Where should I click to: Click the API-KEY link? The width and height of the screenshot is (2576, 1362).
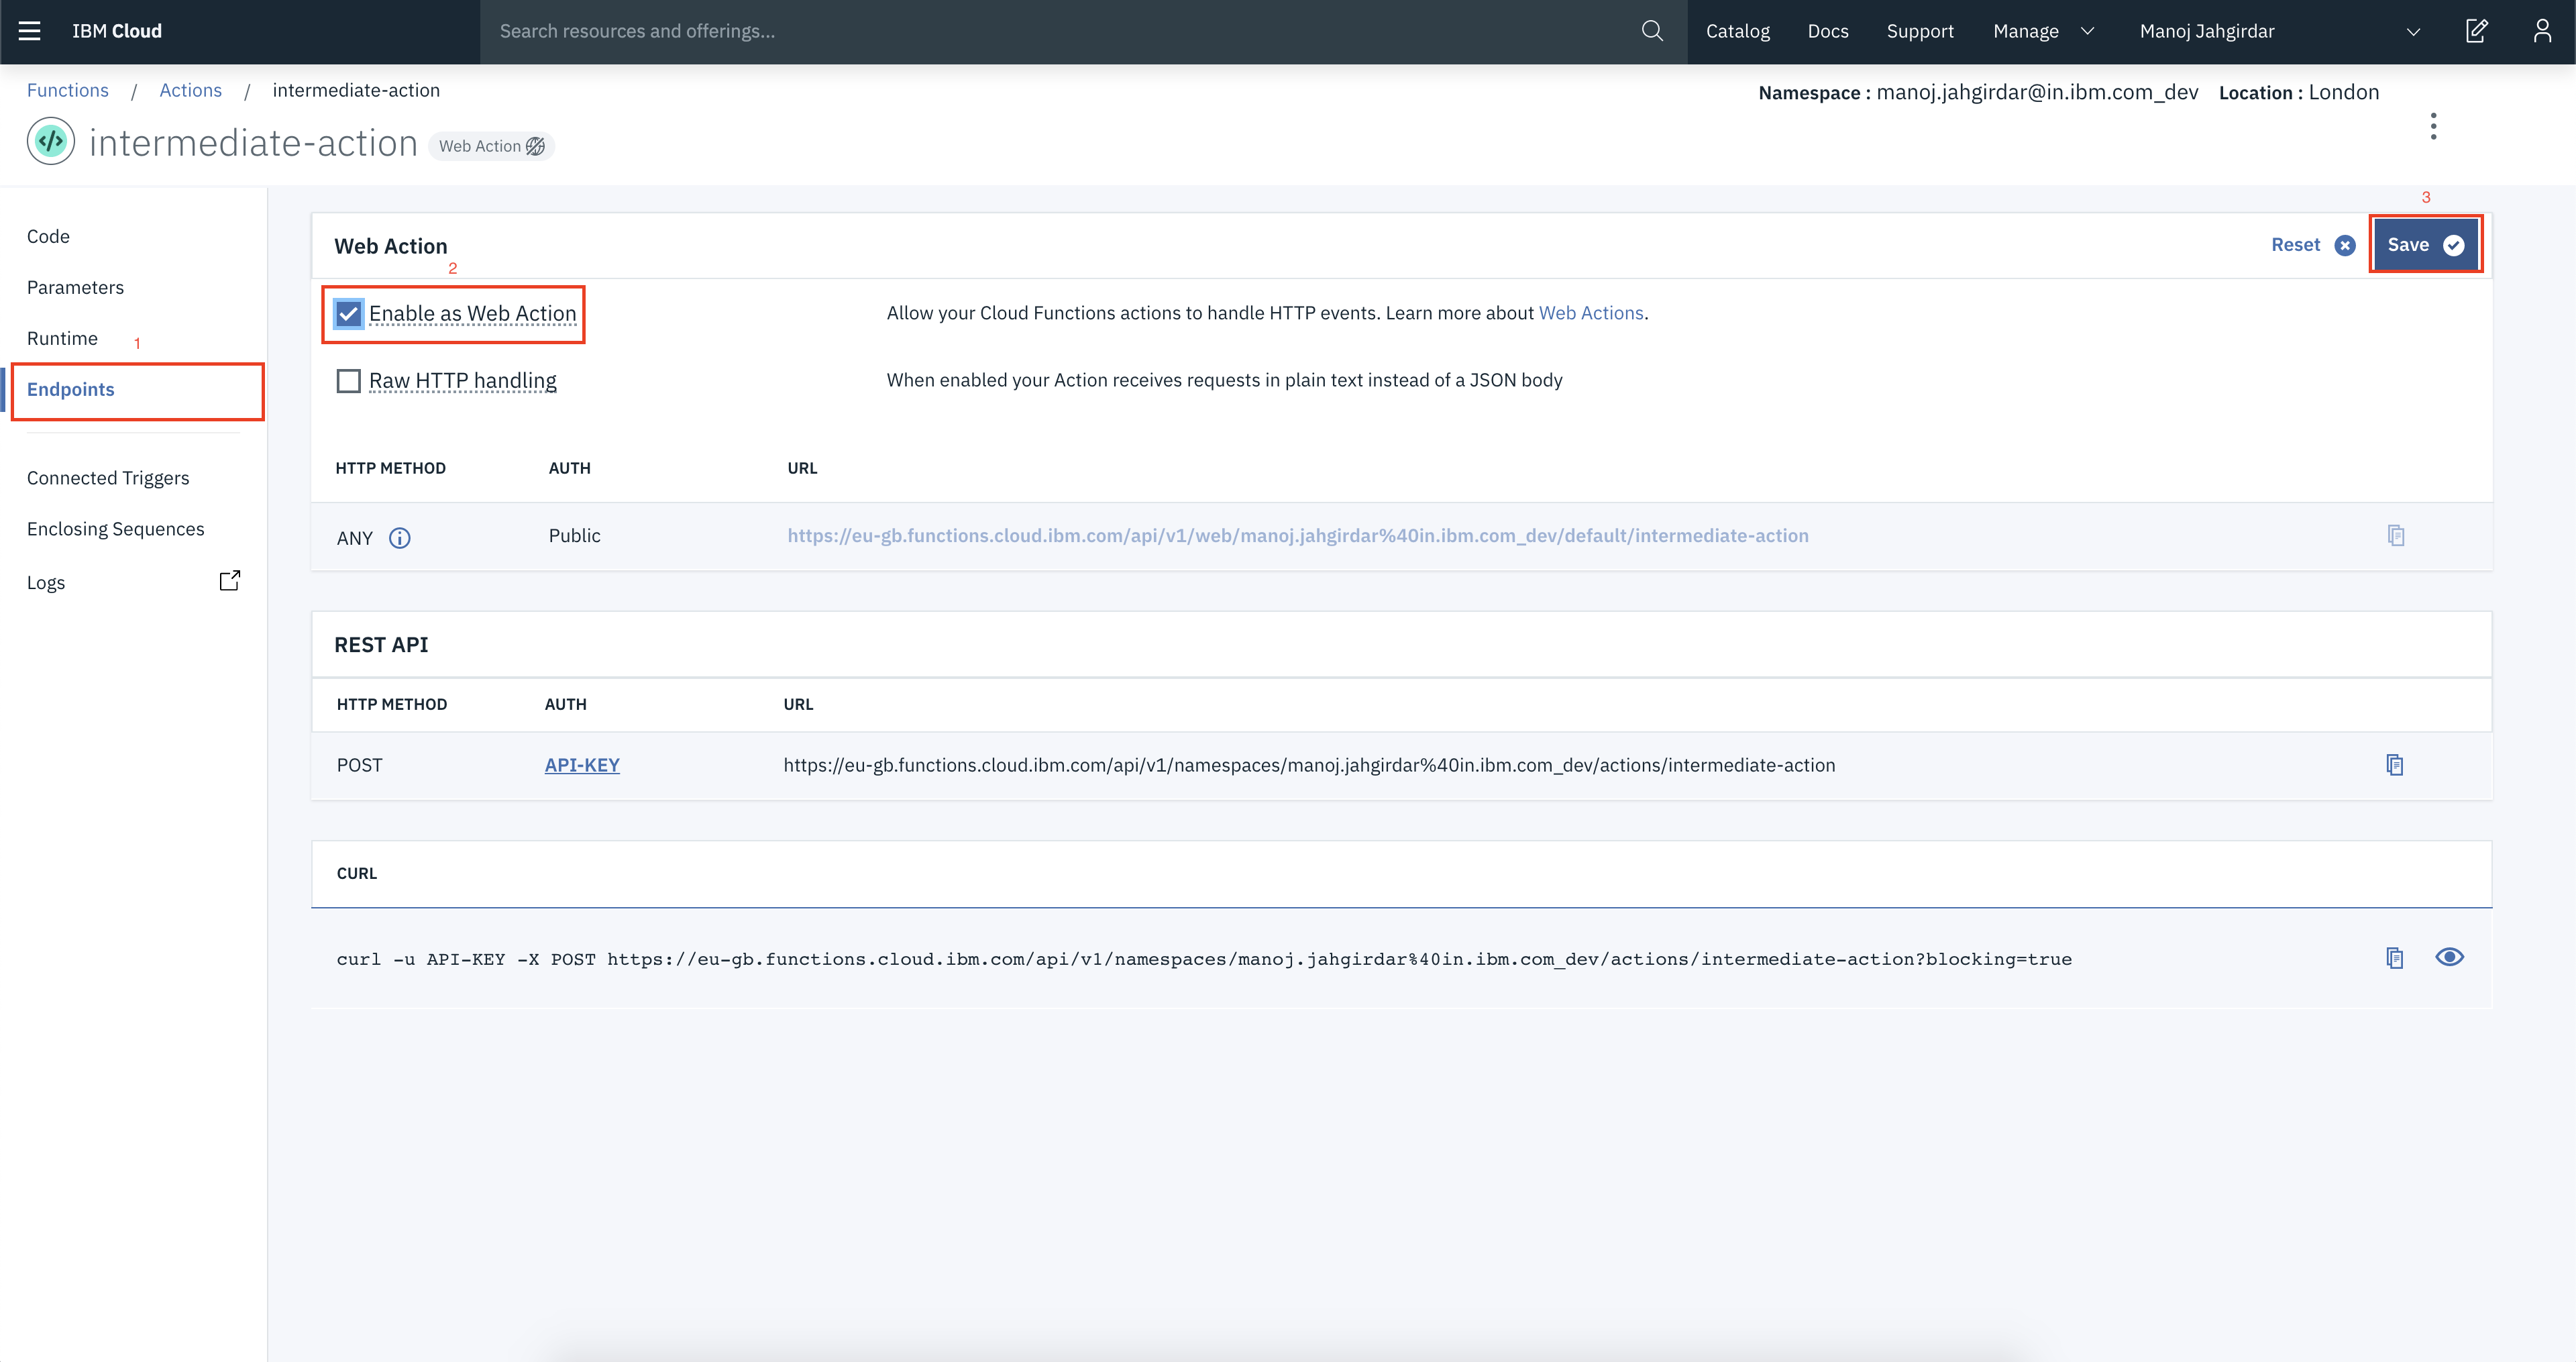click(x=582, y=765)
